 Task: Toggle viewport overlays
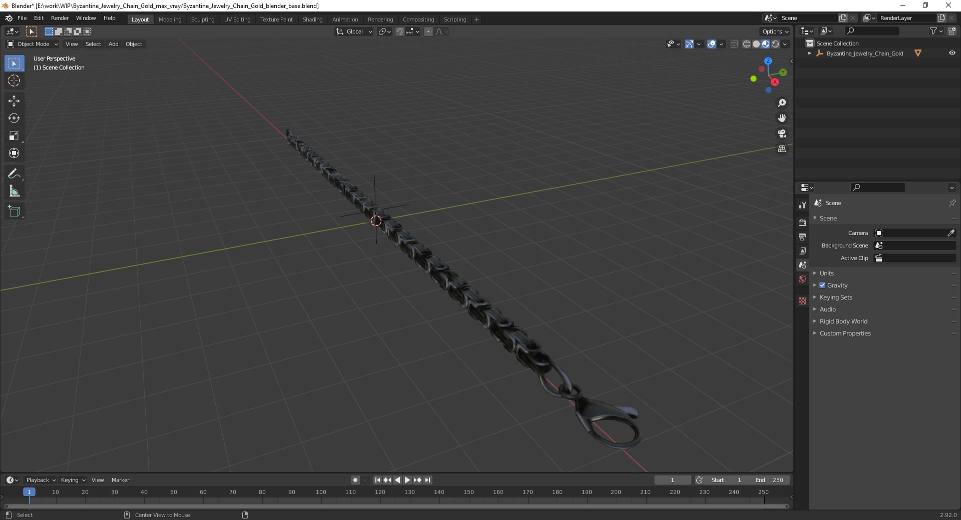pyautogui.click(x=712, y=44)
